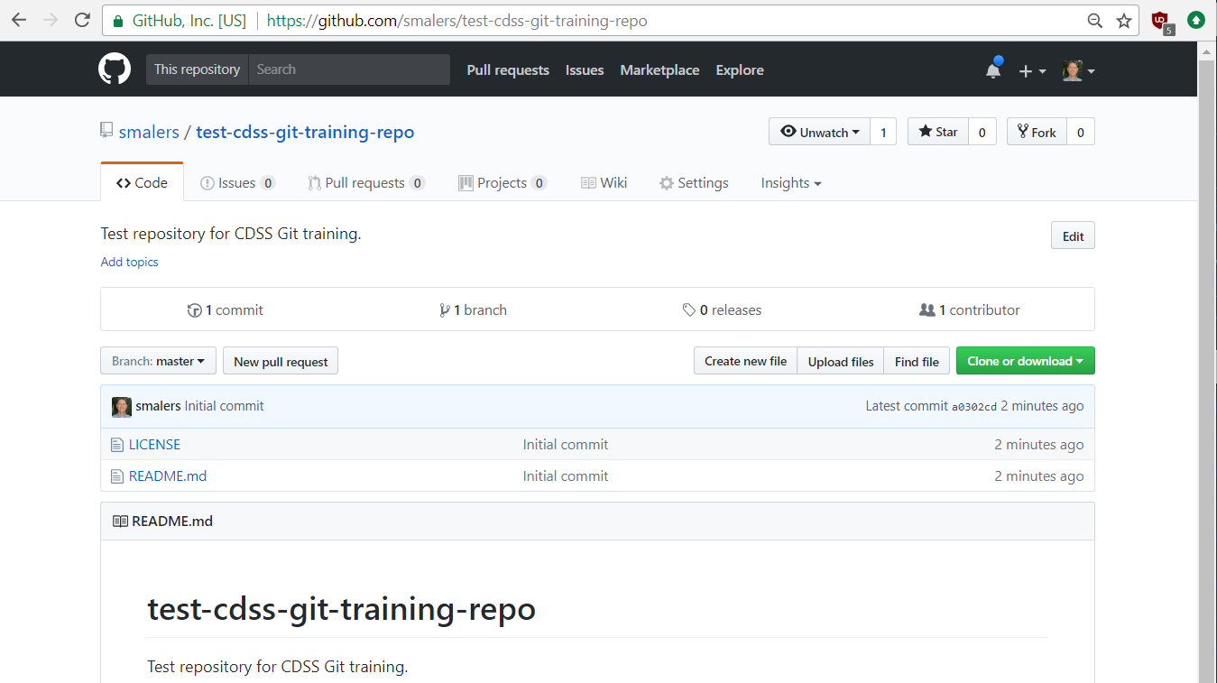Click the green padlock security icon

click(117, 20)
